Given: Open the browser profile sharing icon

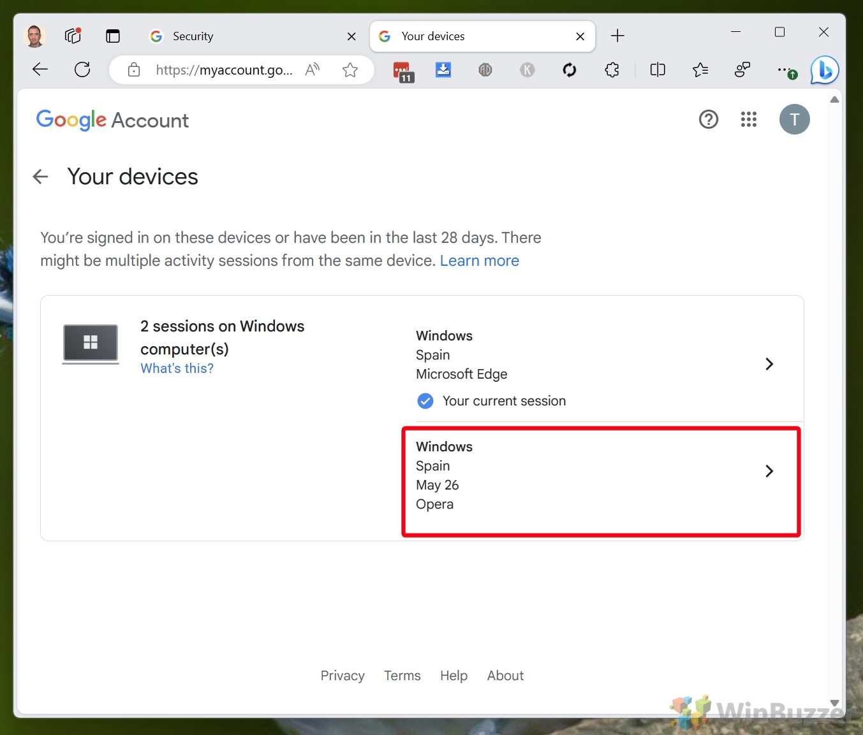Looking at the screenshot, I should (742, 69).
